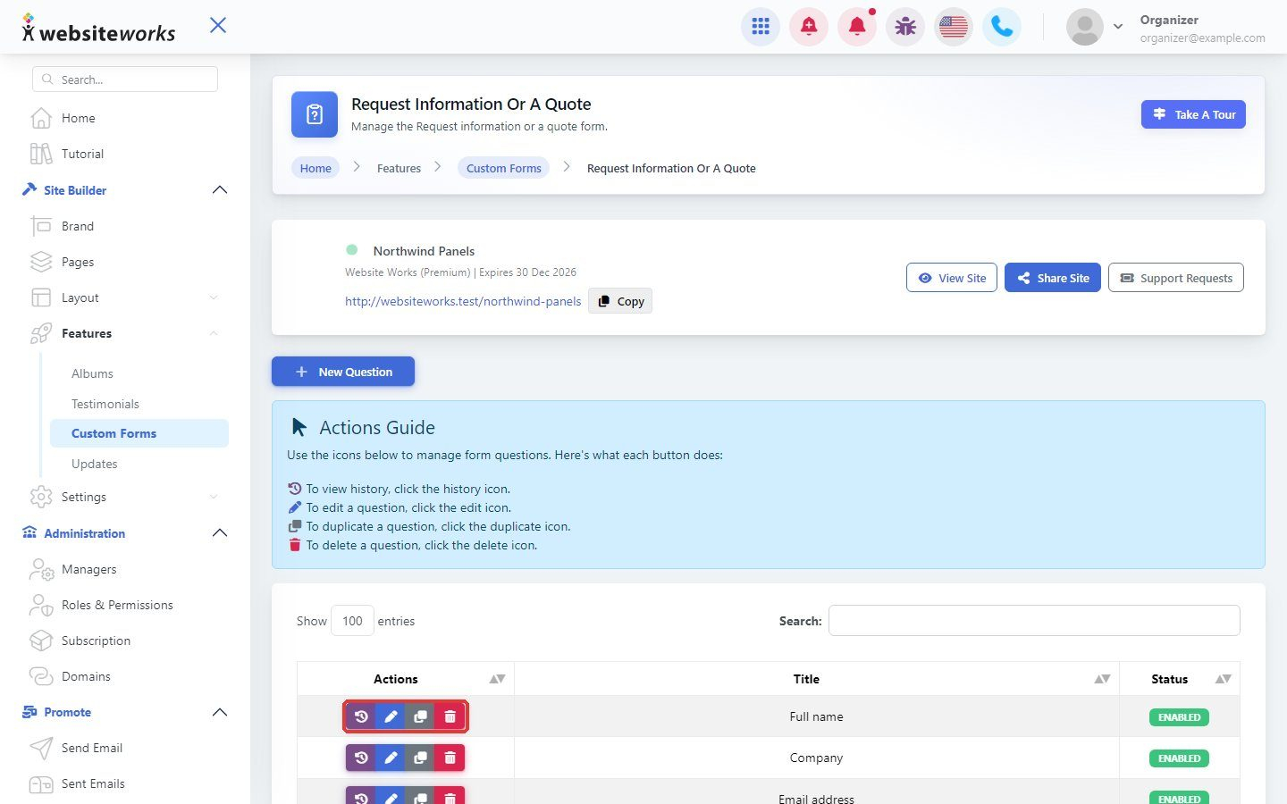This screenshot has height=804, width=1287.
Task: Duplicate the Company question
Action: pyautogui.click(x=420, y=758)
